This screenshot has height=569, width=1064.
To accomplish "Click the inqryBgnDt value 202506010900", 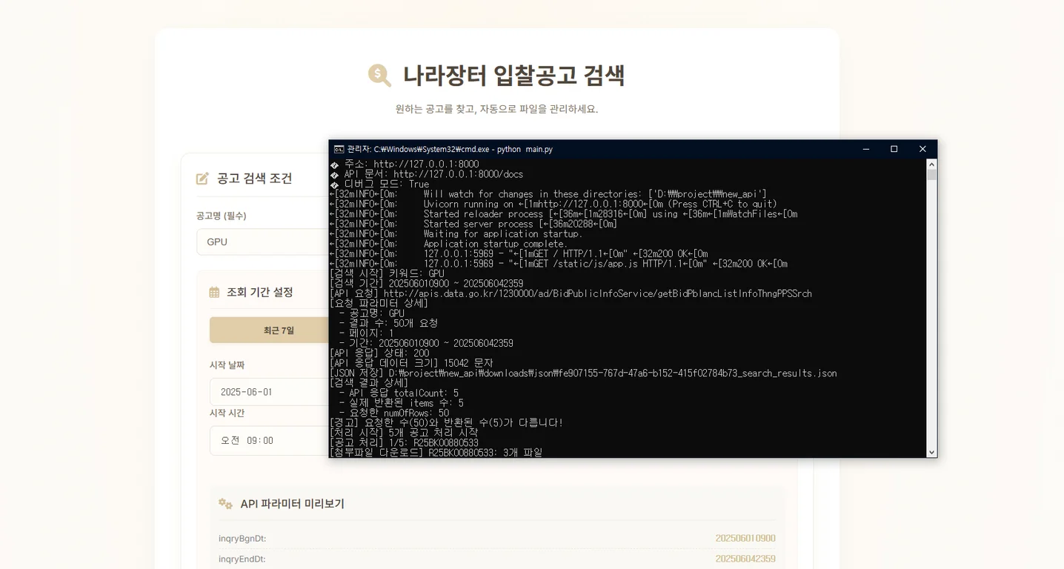I will pos(745,538).
